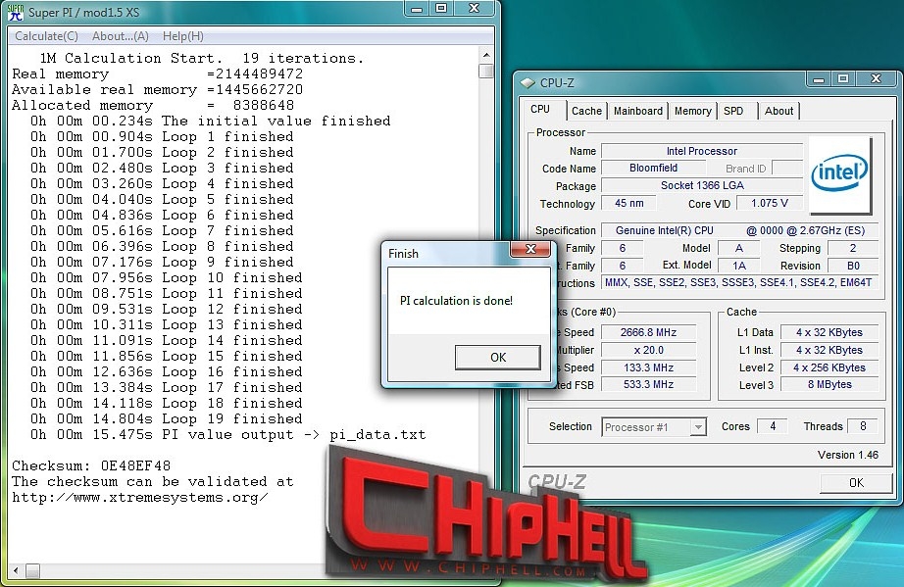
Task: Switch to the Mainboard tab in CPU-Z
Action: pos(637,111)
